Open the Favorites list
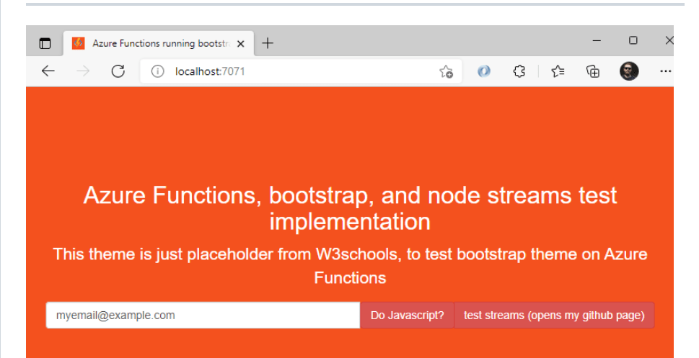Image resolution: width=699 pixels, height=358 pixels. click(558, 71)
